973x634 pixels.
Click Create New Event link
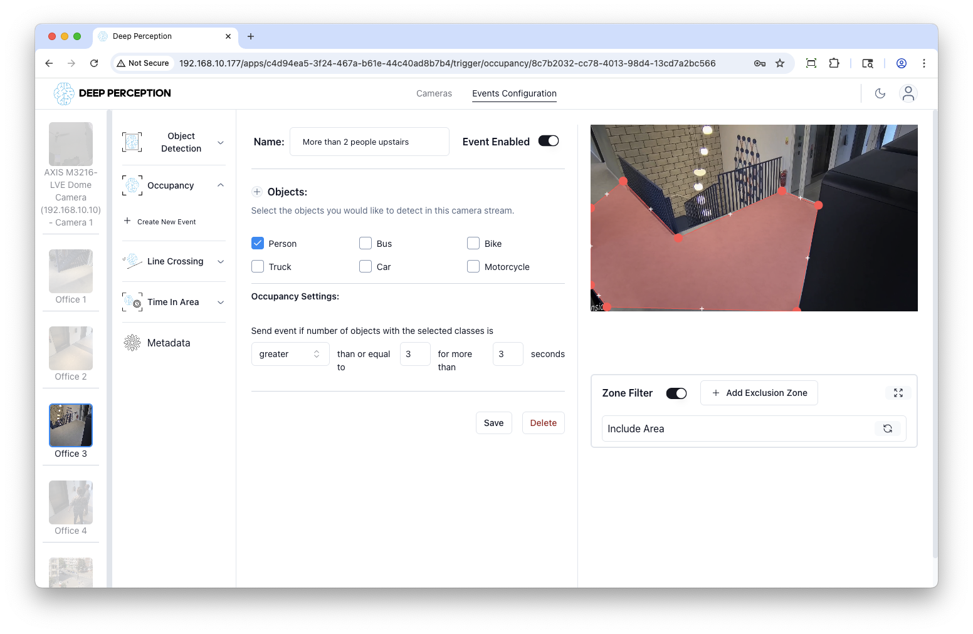(x=167, y=222)
